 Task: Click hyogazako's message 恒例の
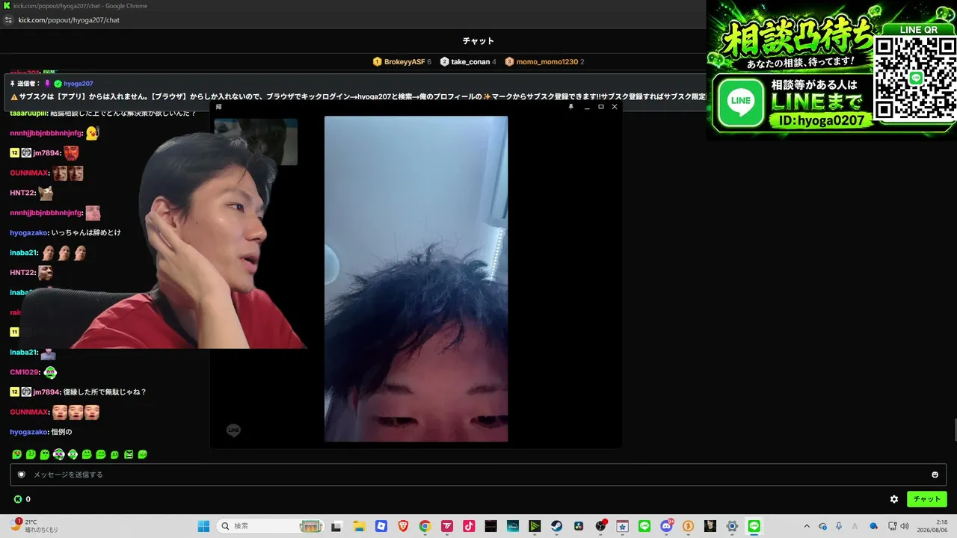[61, 432]
